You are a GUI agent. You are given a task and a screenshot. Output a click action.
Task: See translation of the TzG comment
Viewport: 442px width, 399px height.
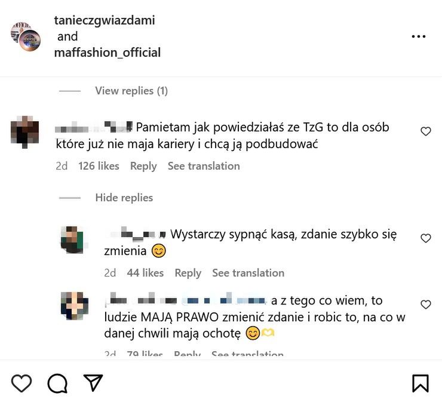204,166
